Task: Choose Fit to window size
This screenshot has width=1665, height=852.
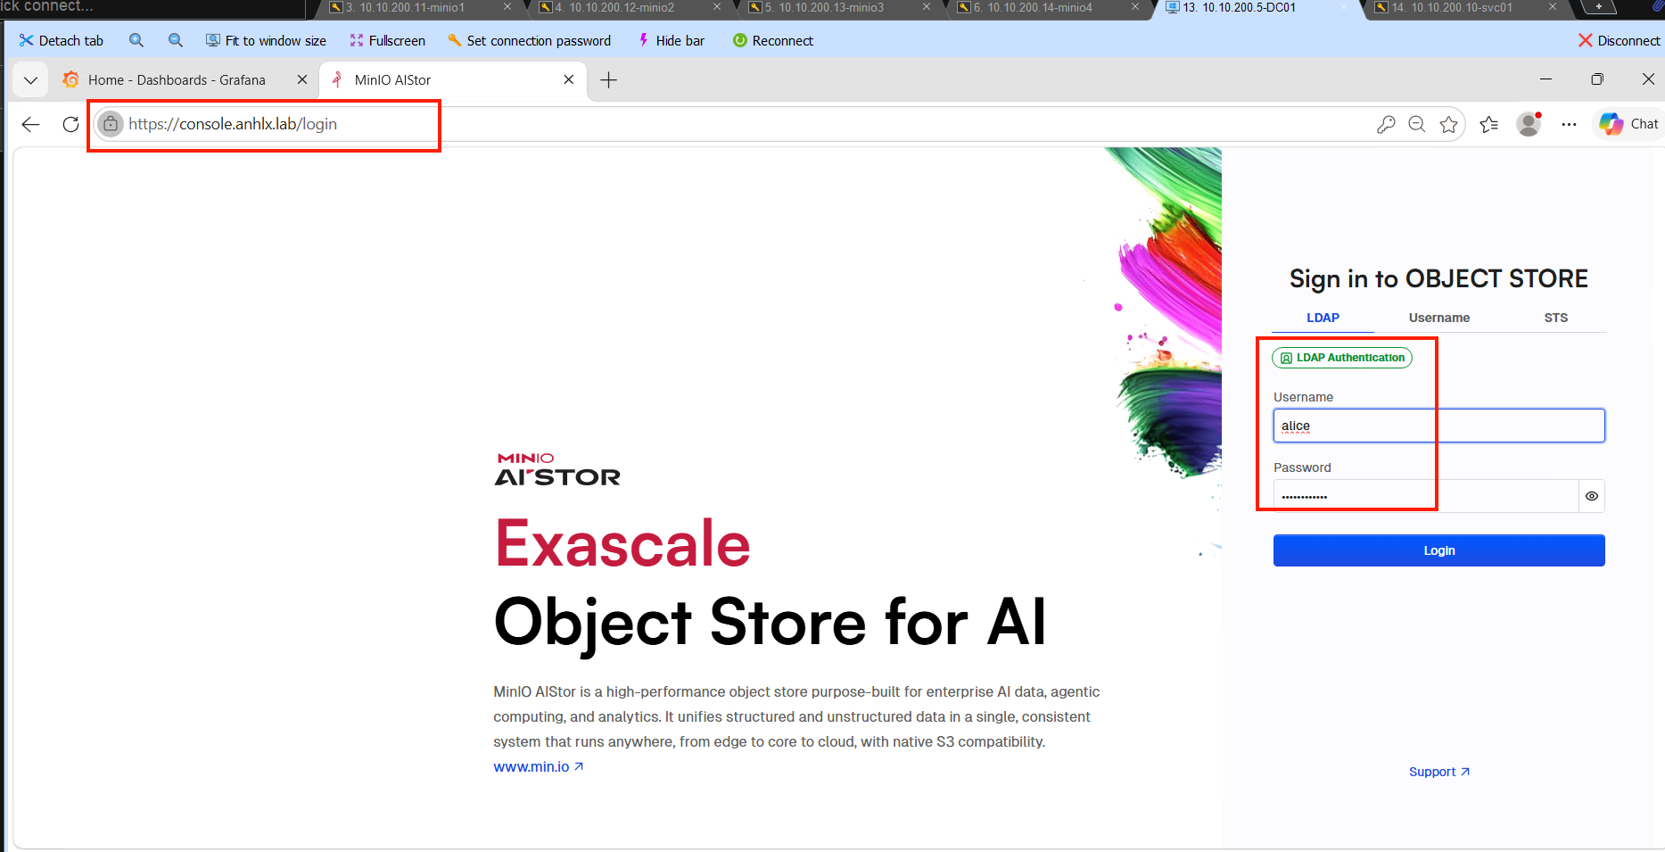Action: coord(266,40)
